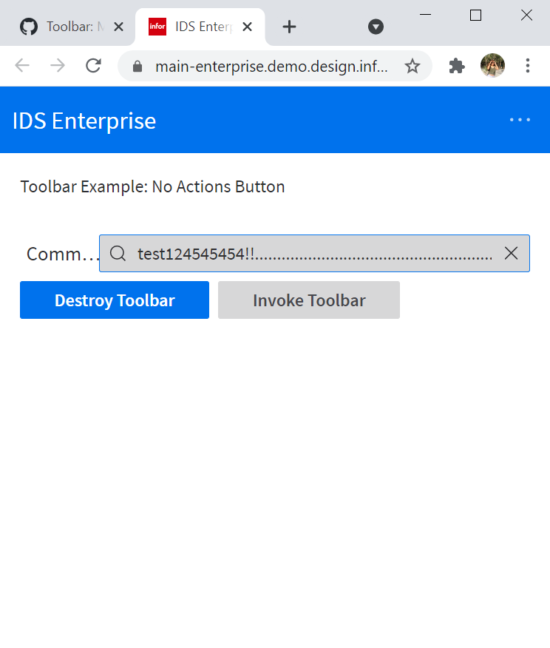Screen dimensions: 550x648
Task: Clear the search field with its X icon
Action: coord(511,253)
